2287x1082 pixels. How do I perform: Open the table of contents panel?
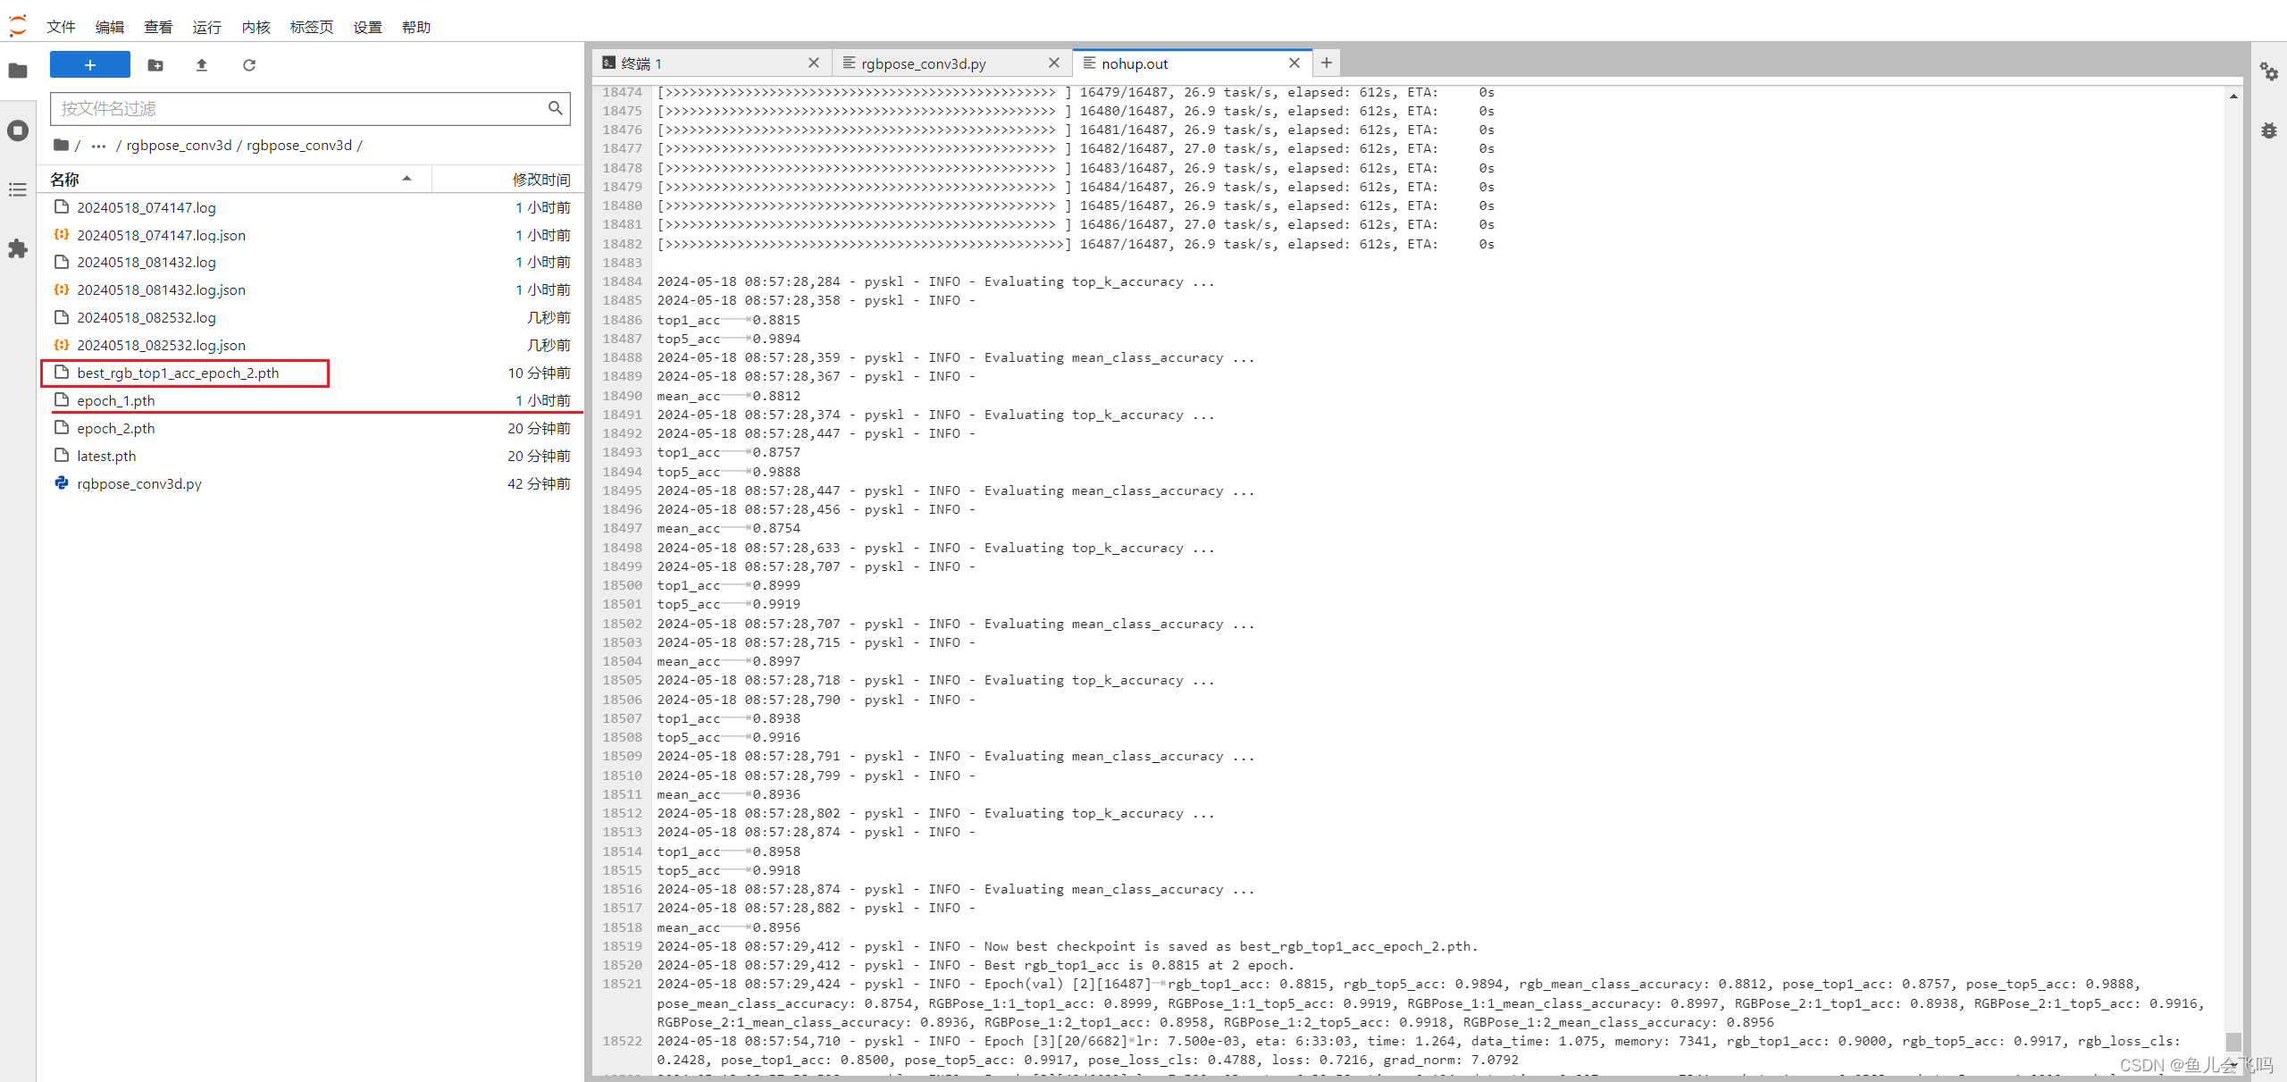click(x=18, y=189)
